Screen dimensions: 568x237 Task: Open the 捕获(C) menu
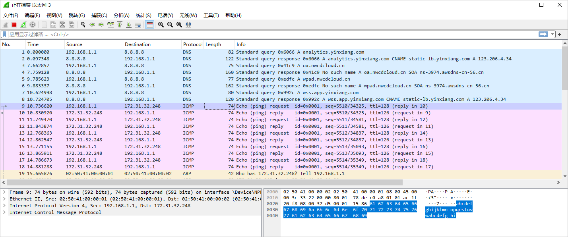[99, 15]
